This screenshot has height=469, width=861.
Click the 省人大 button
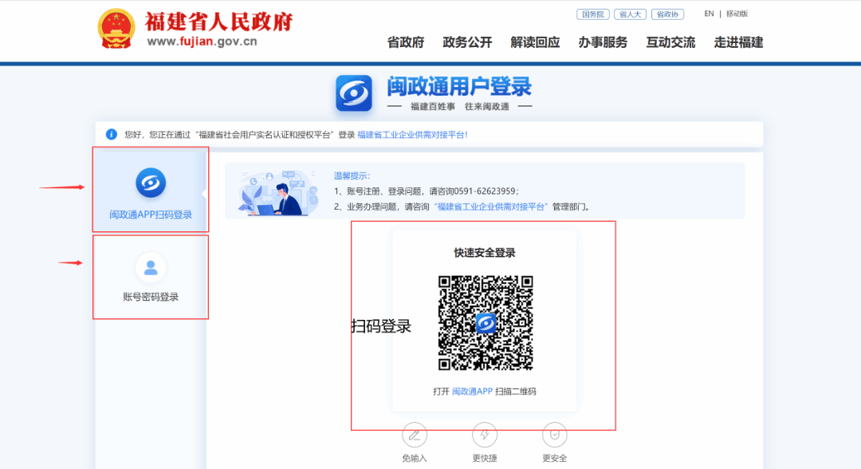click(x=630, y=14)
